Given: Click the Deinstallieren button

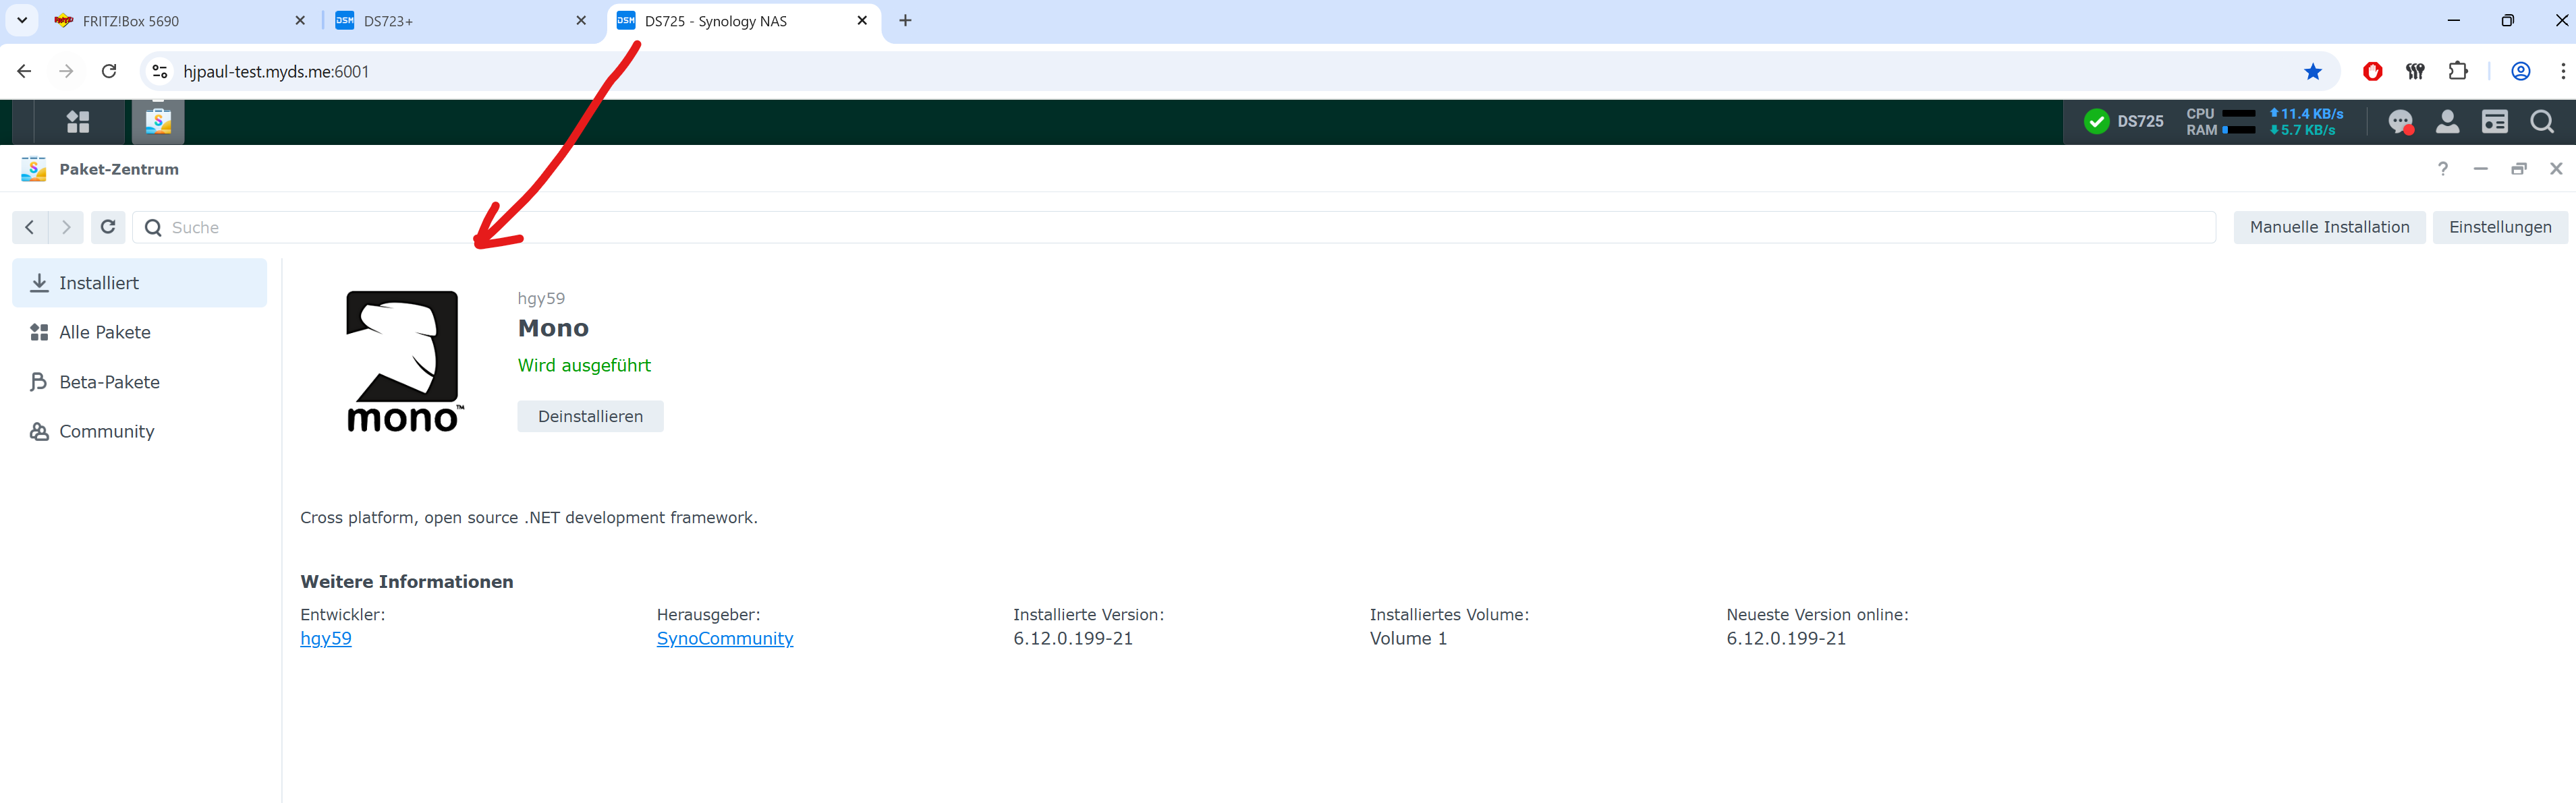Looking at the screenshot, I should (x=590, y=417).
